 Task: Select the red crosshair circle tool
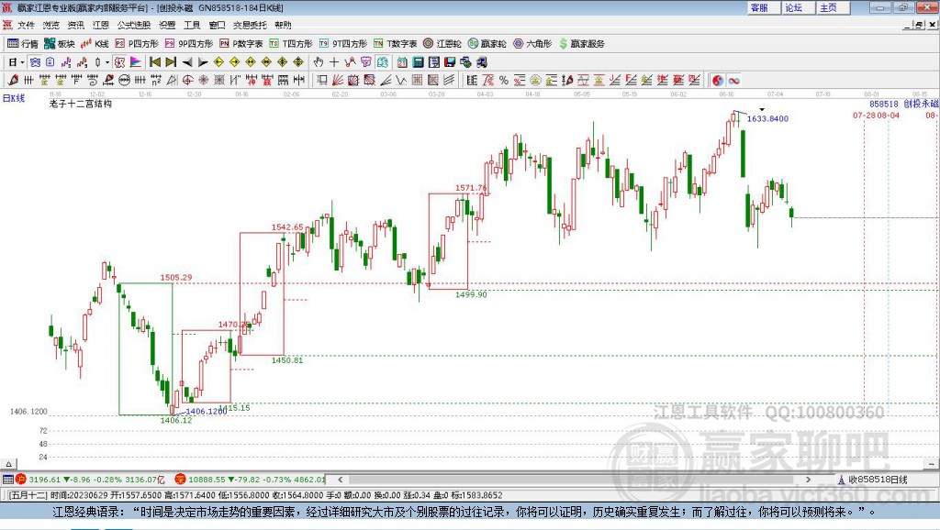[x=187, y=81]
